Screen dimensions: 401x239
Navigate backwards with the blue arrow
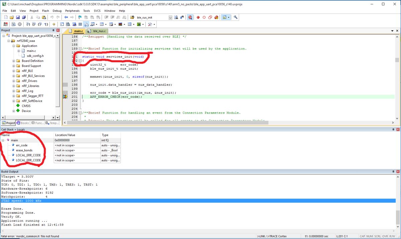point(66,17)
